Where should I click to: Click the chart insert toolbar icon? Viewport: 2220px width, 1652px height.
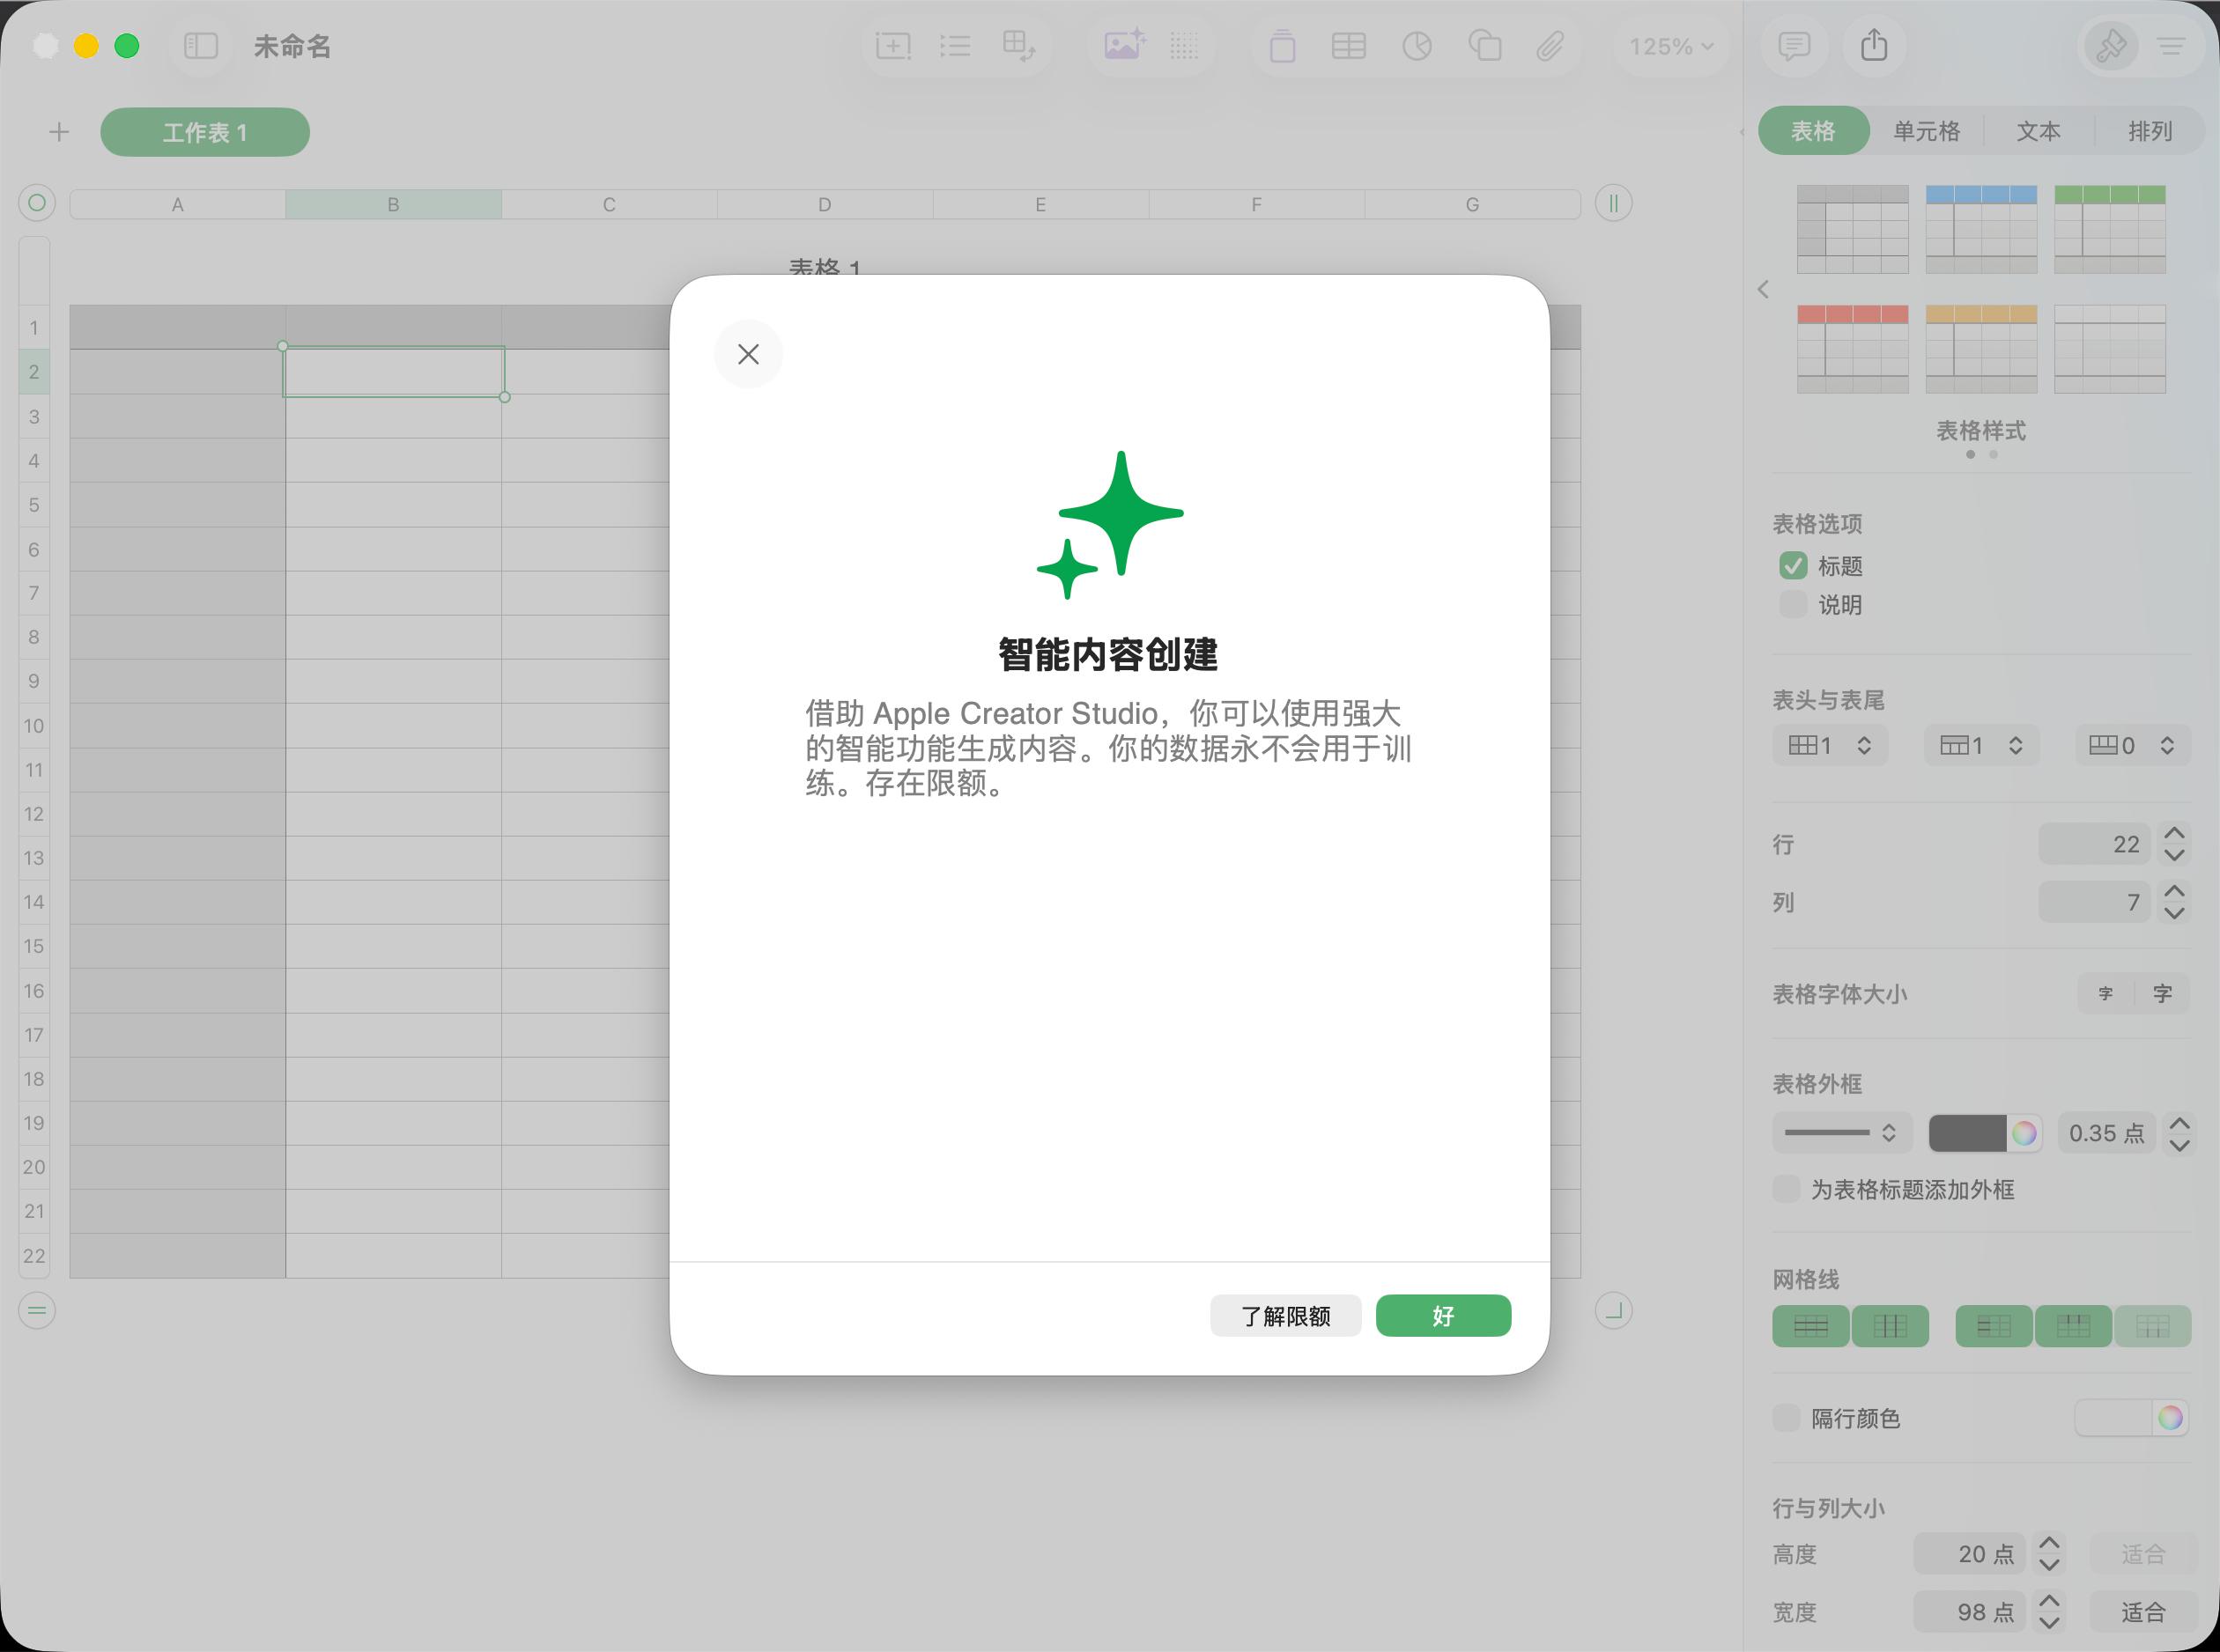pyautogui.click(x=1417, y=46)
